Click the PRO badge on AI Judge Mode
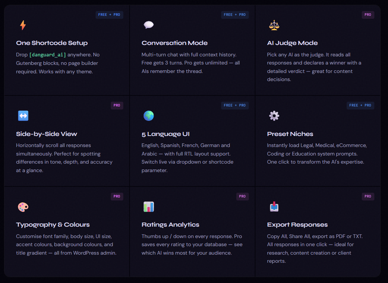This screenshot has height=283, width=388. coord(368,15)
